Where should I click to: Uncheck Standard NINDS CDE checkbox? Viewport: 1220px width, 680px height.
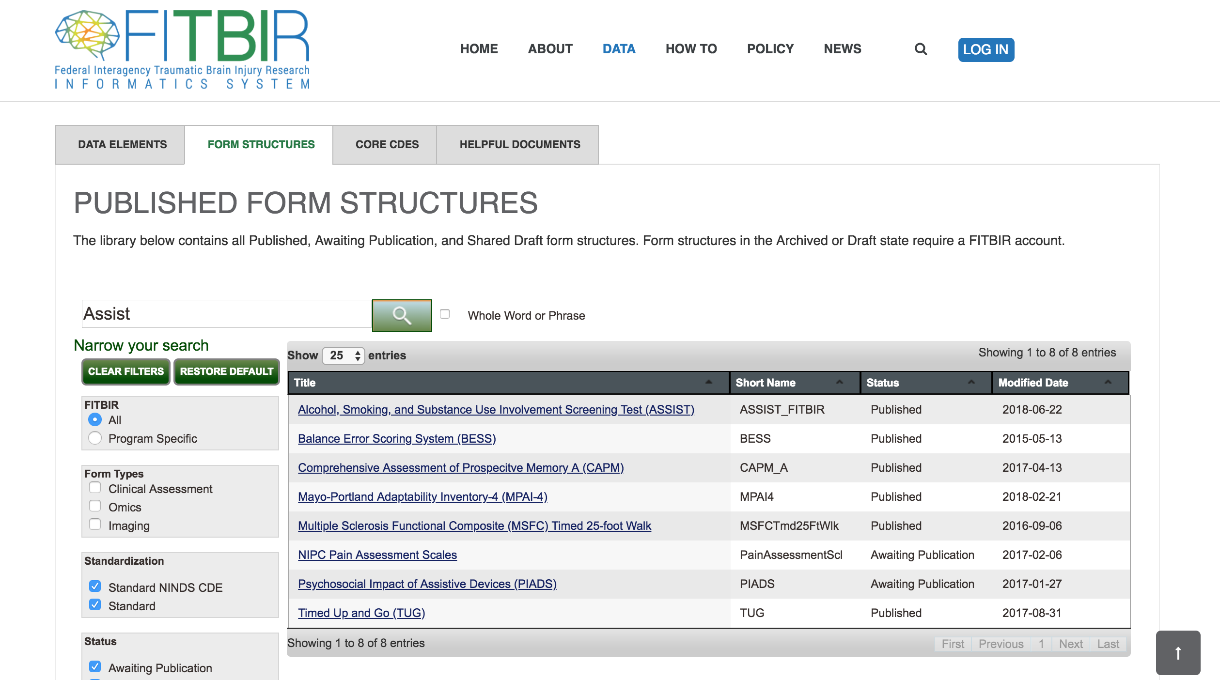click(95, 587)
